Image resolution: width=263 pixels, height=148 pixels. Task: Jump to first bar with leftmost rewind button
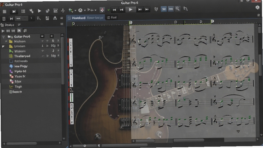click(114, 10)
